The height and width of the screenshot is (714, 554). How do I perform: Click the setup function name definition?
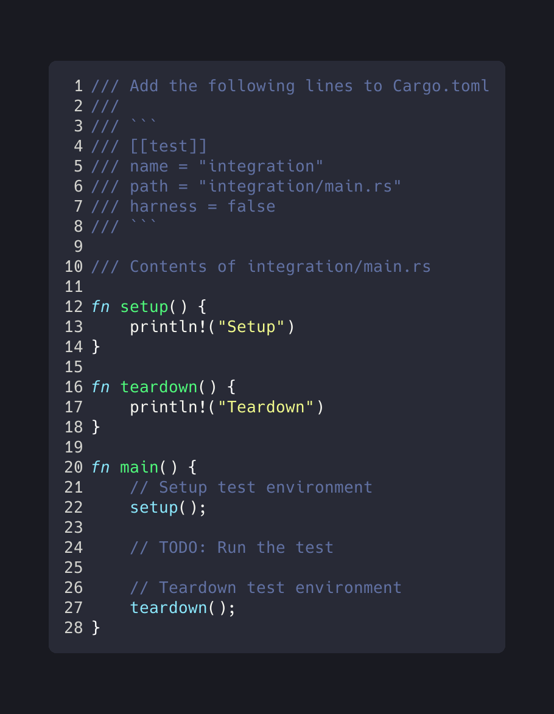point(144,307)
